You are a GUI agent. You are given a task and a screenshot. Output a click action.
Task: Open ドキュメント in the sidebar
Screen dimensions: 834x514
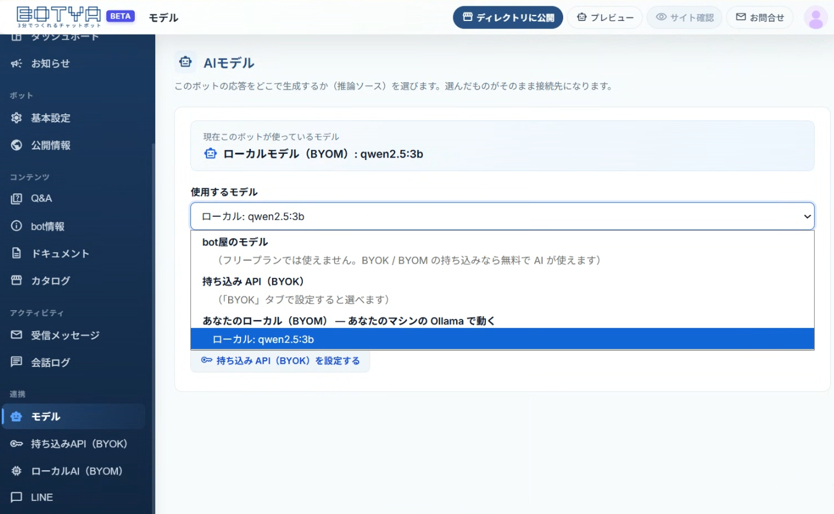pyautogui.click(x=73, y=253)
